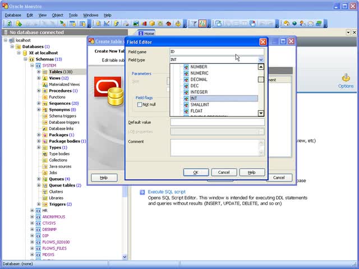Image resolution: width=359 pixels, height=269 pixels.
Task: Click the Comment text area
Action: 217,148
